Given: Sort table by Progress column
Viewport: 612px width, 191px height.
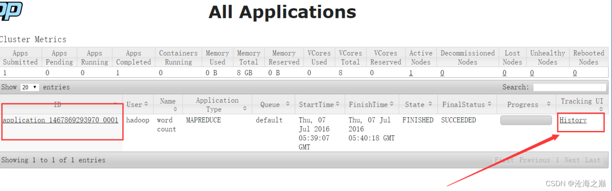Looking at the screenshot, I should click(x=526, y=104).
